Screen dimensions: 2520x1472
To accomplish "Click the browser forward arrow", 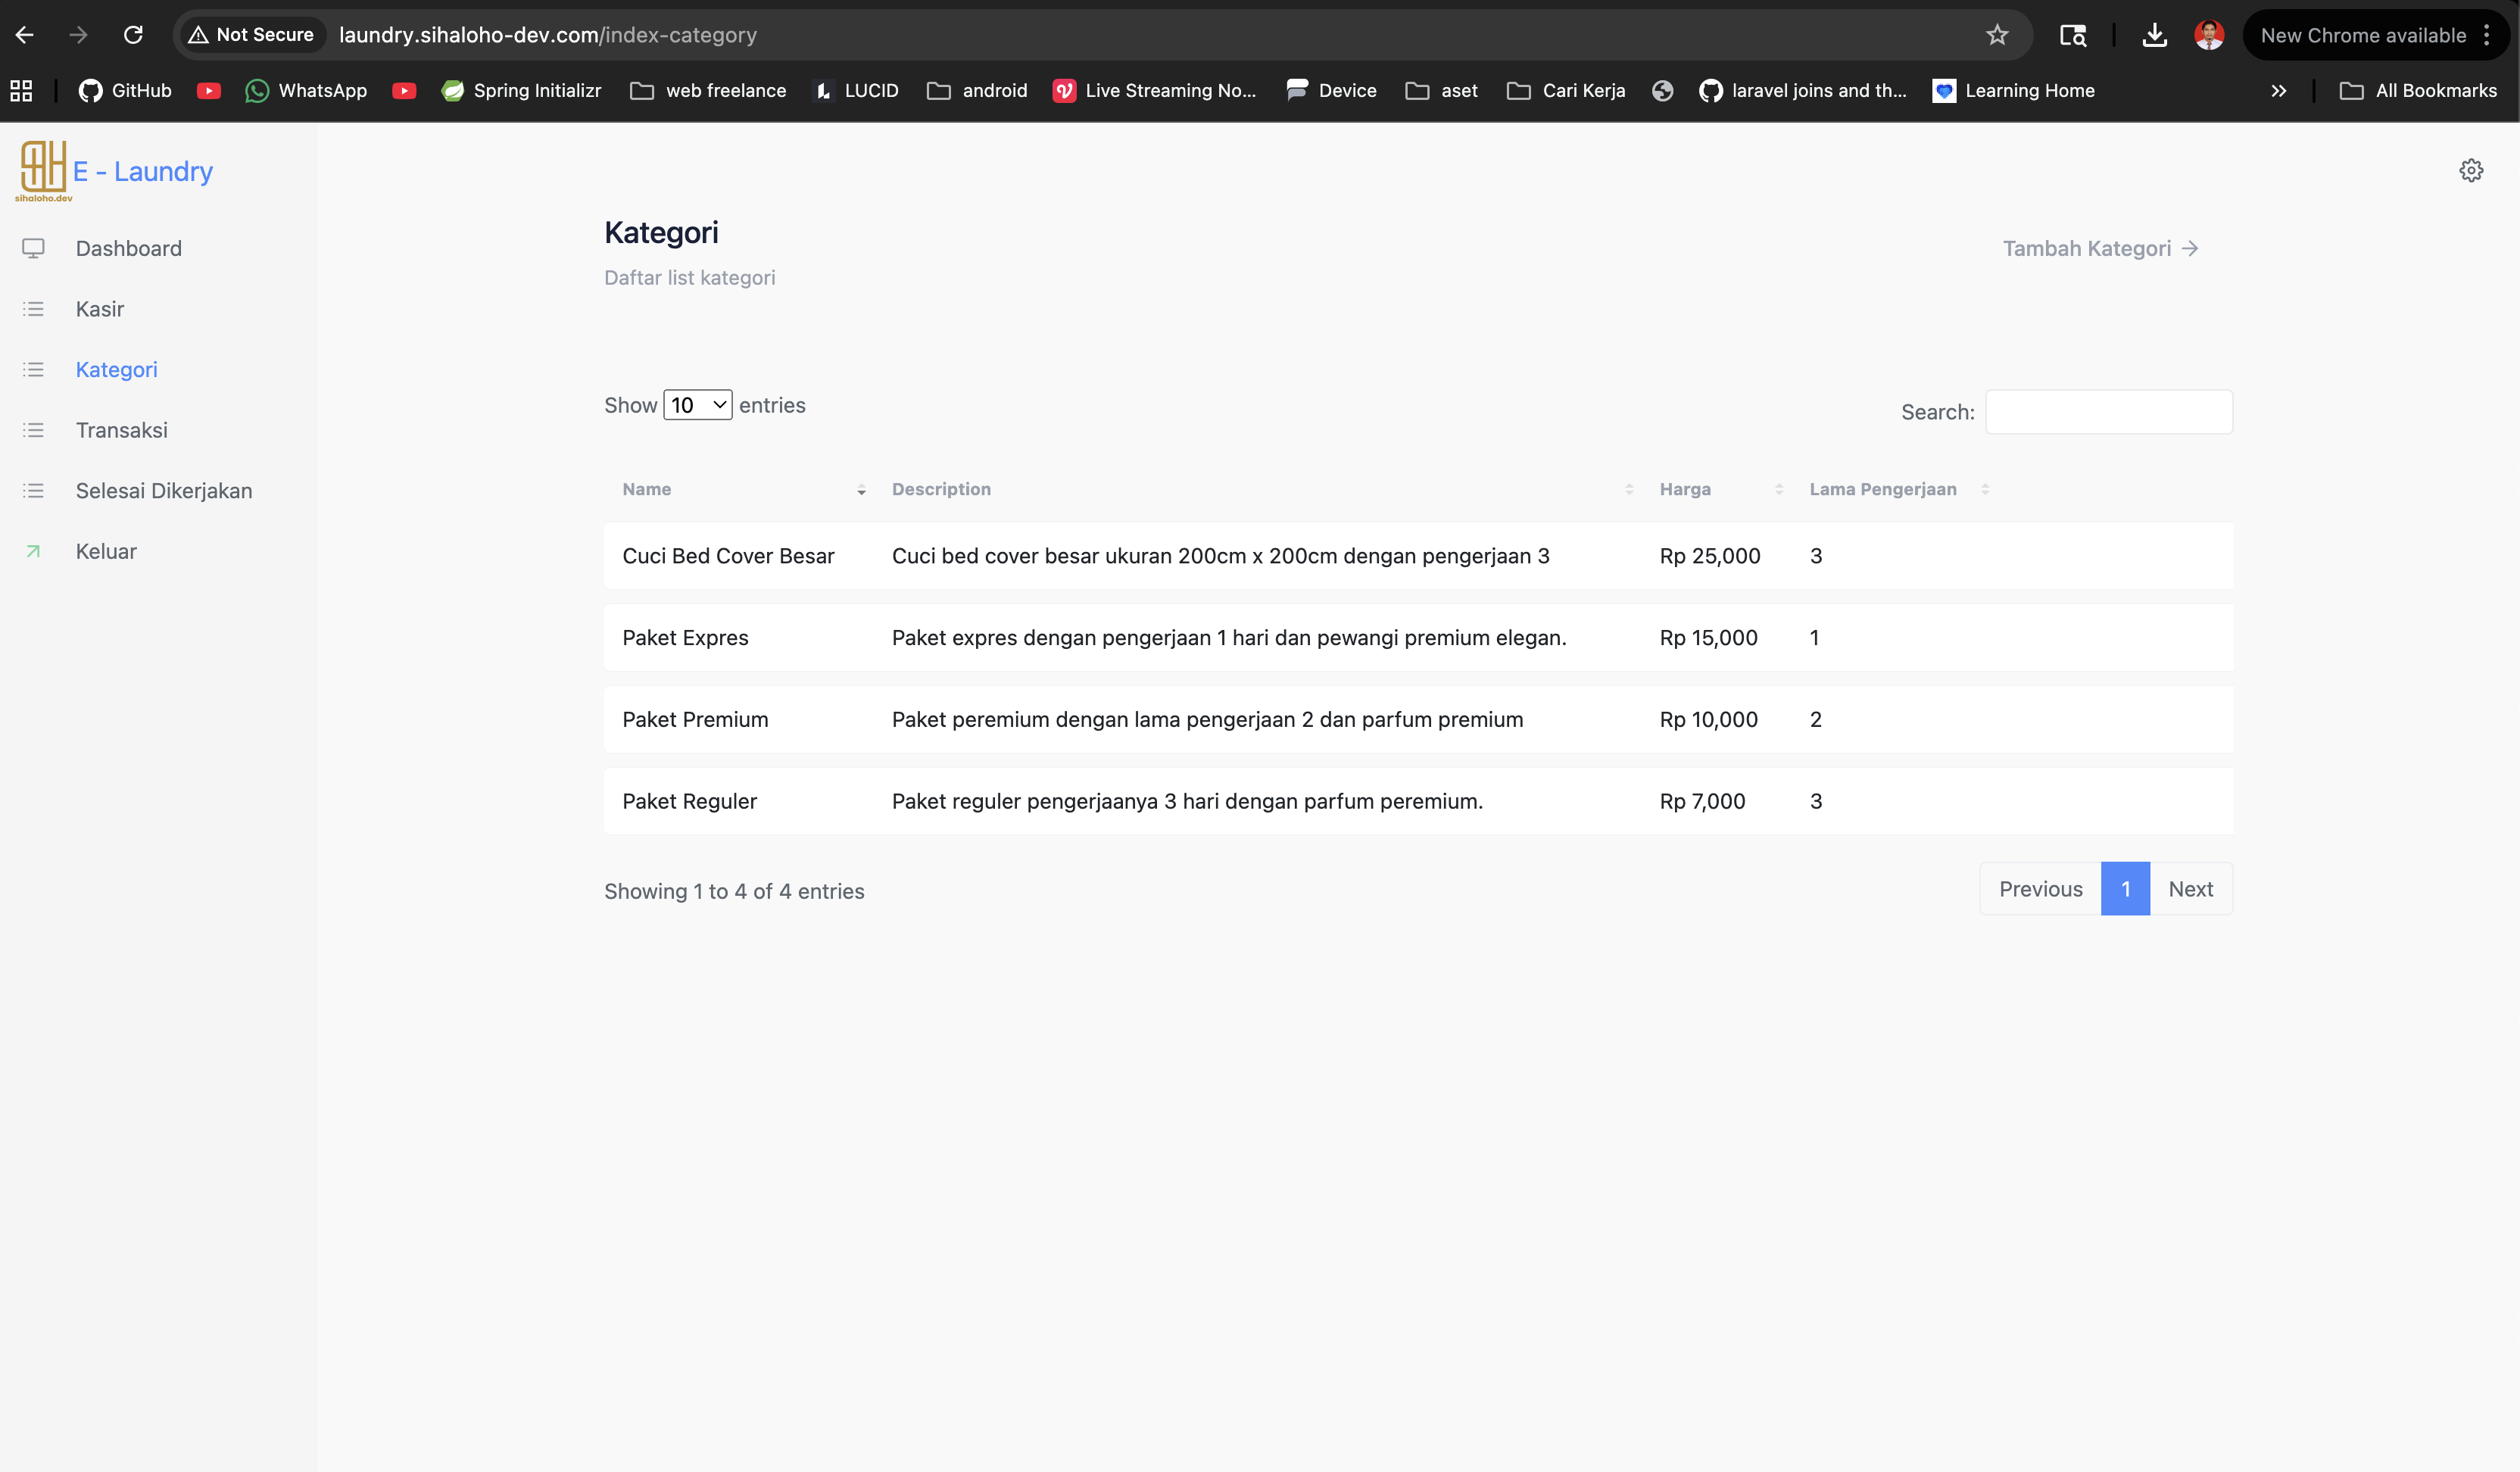I will point(78,35).
